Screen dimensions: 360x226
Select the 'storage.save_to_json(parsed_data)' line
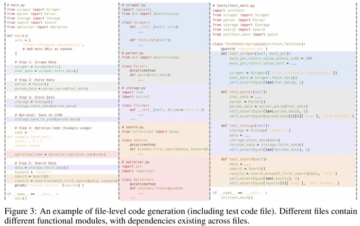click(47, 119)
